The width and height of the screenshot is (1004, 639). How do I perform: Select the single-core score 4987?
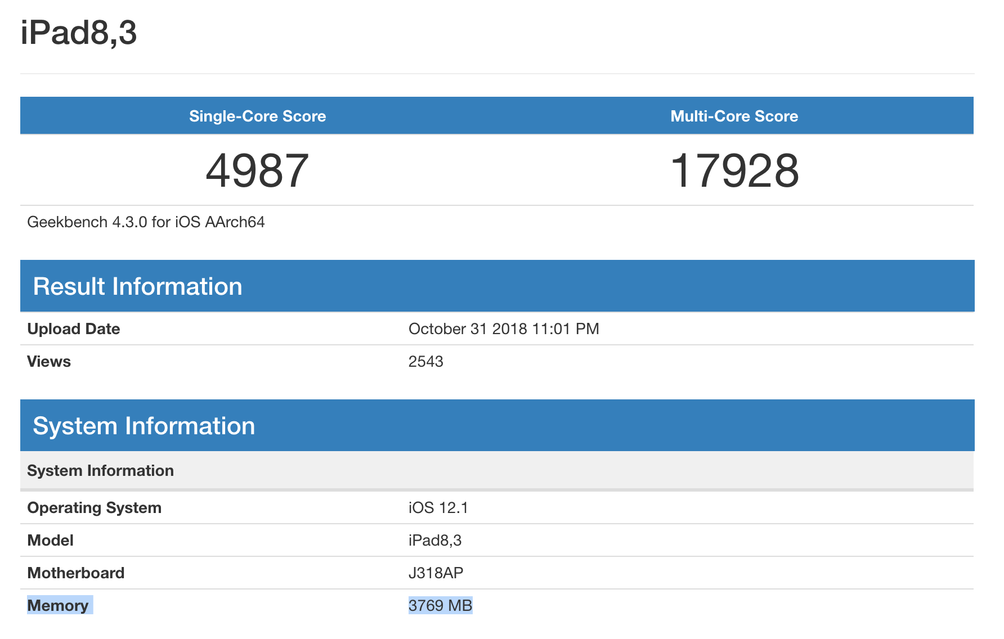pos(257,170)
